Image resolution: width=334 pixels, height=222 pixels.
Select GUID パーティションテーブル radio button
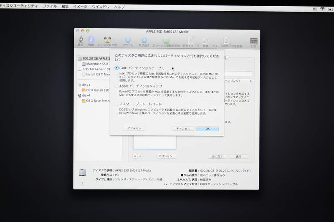point(116,68)
